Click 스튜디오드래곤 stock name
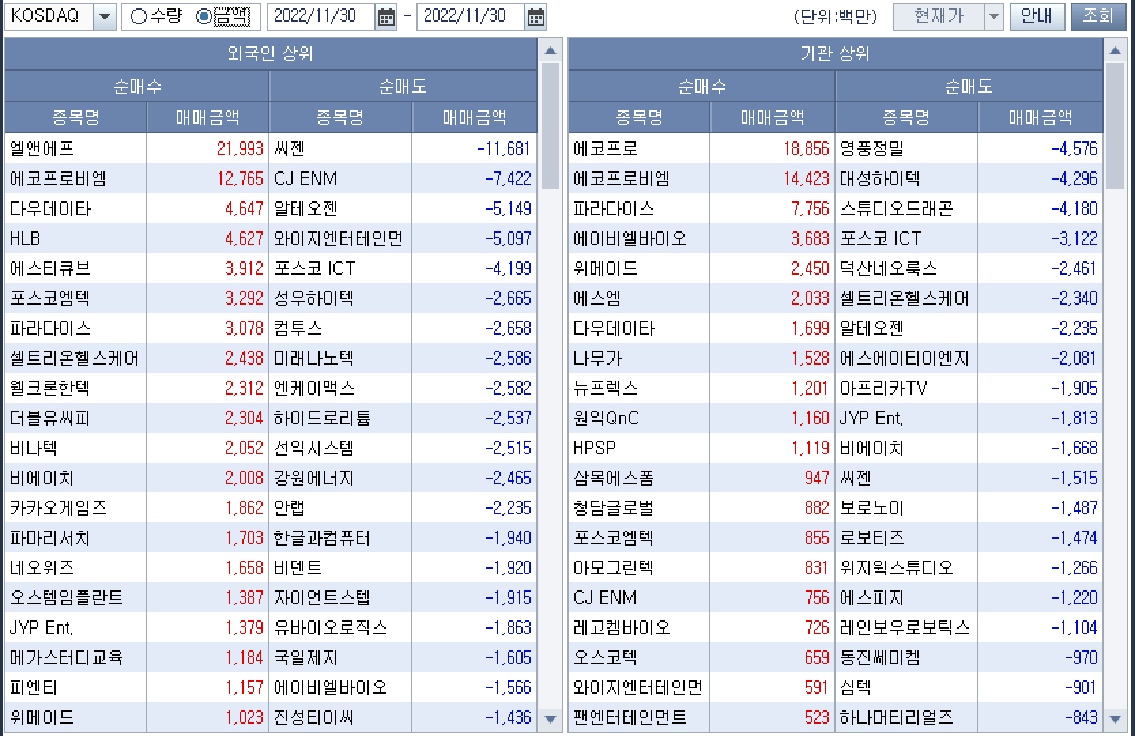 896,208
